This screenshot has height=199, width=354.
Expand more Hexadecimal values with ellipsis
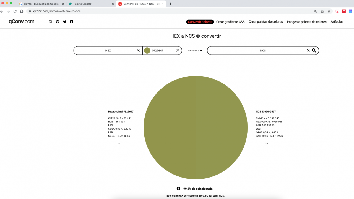119,143
